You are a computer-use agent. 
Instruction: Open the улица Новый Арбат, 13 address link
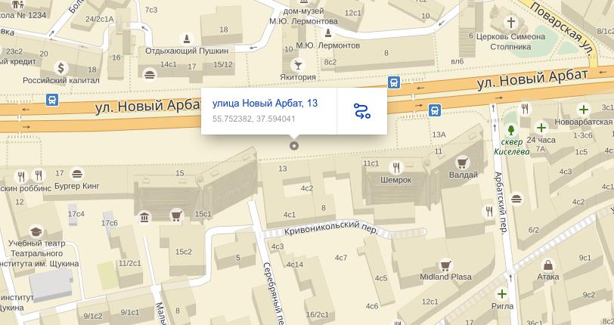pos(265,104)
